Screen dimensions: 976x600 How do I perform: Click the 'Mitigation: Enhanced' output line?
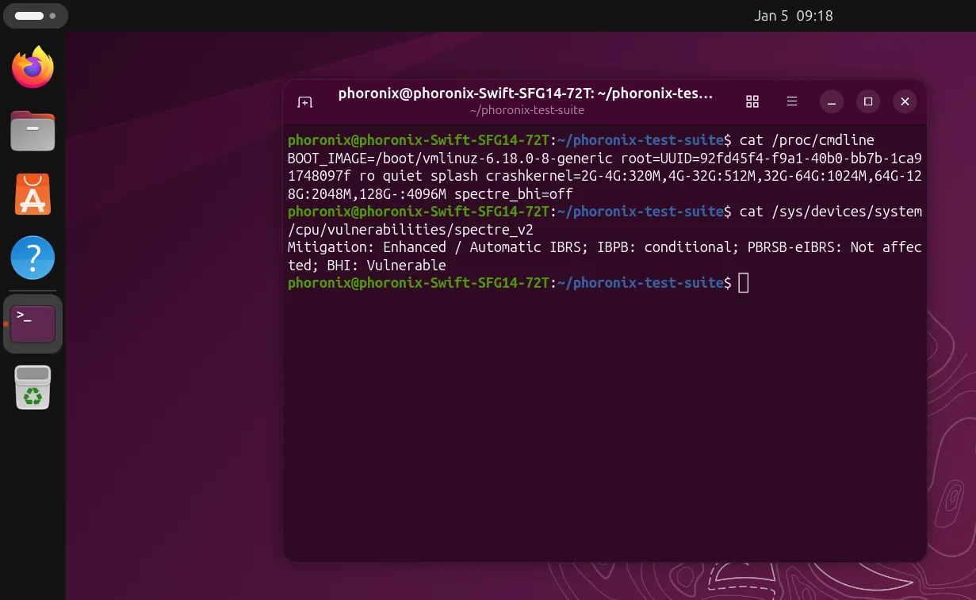point(366,247)
